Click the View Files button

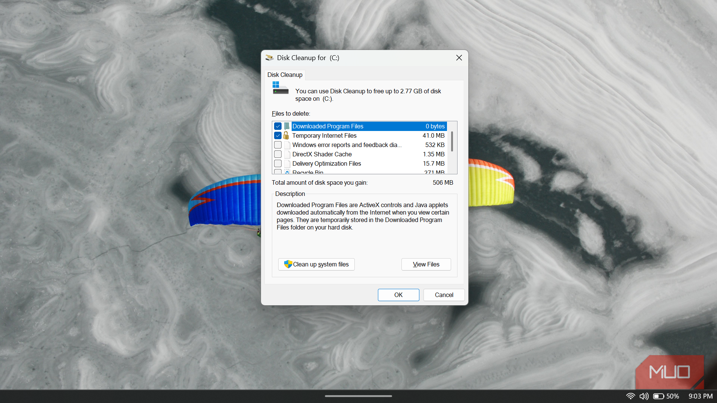(426, 264)
